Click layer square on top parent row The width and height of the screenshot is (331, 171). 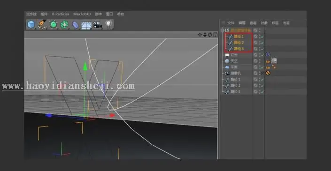[255, 30]
